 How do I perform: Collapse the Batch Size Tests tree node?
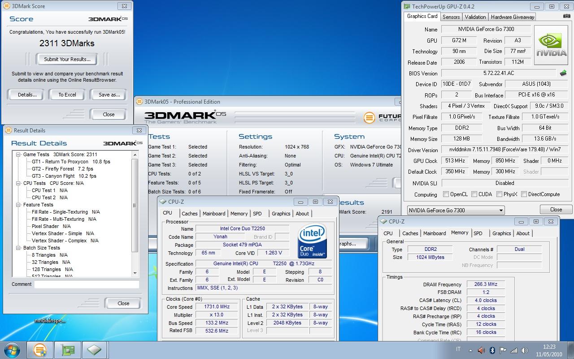pyautogui.click(x=18, y=248)
